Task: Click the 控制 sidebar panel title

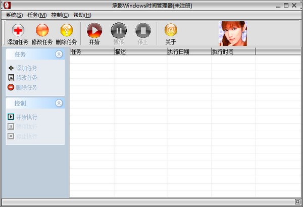Action: click(20, 103)
